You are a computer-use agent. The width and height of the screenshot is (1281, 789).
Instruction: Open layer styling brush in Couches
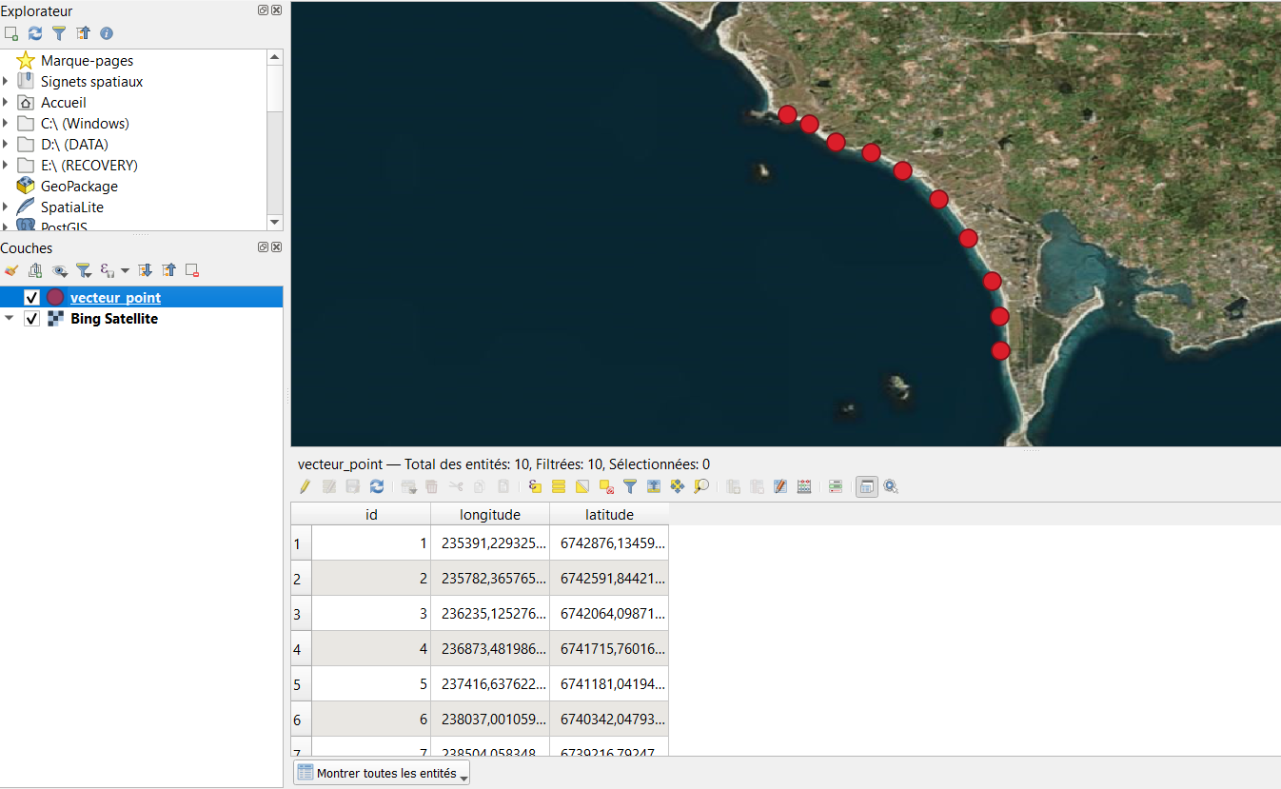coord(11,270)
